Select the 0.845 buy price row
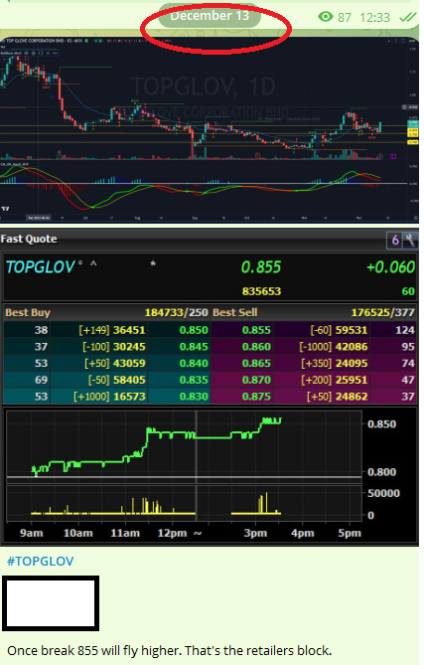This screenshot has width=424, height=665. click(x=106, y=347)
